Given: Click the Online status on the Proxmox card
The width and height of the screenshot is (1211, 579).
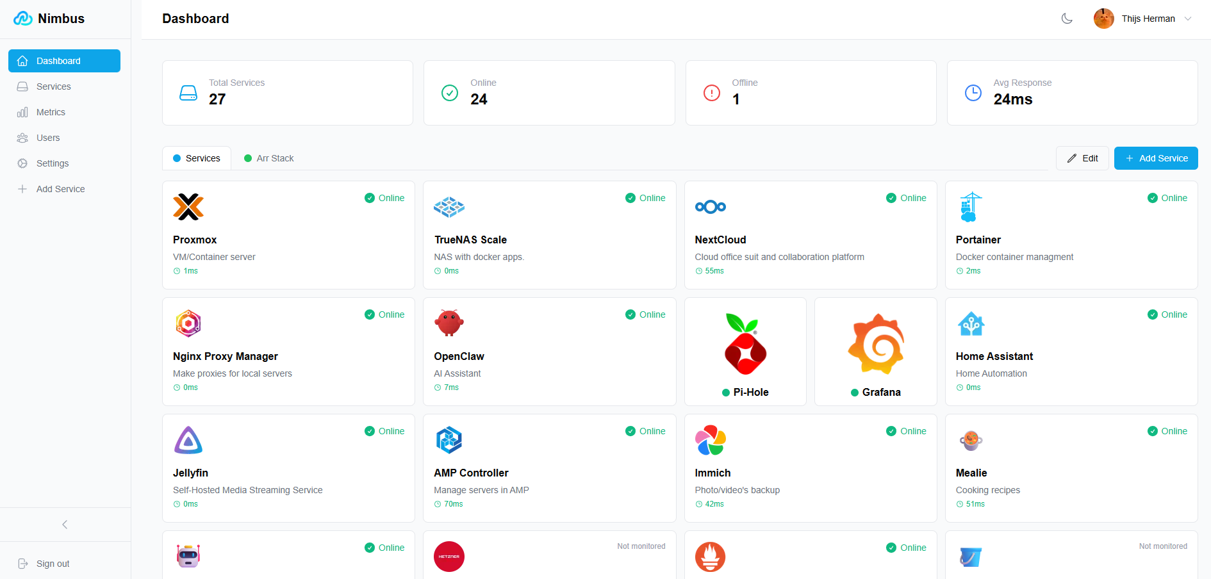Looking at the screenshot, I should coord(384,198).
